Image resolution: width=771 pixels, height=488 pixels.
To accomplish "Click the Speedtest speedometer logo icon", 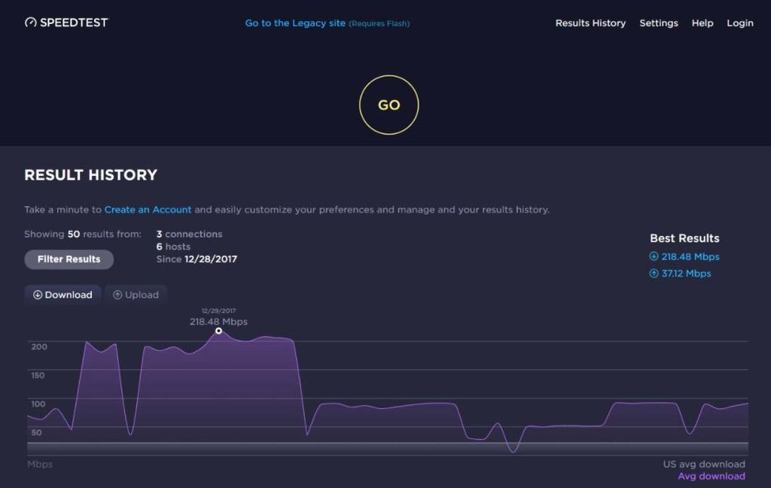I will (x=29, y=23).
